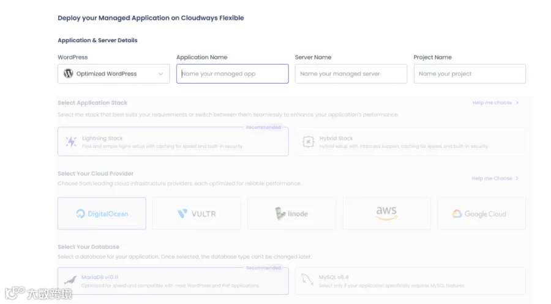Select the Hybrid Stack option card
The width and height of the screenshot is (551, 304).
tap(410, 142)
